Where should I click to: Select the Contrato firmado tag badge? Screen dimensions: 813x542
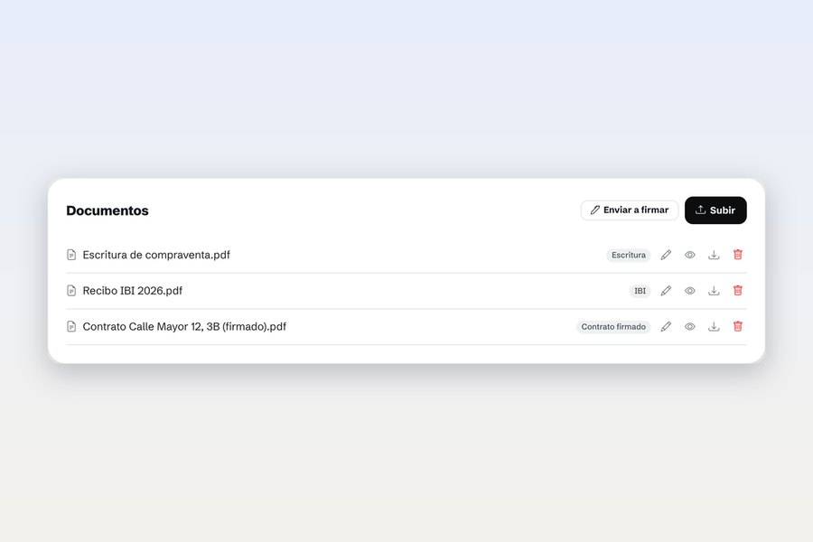point(613,327)
